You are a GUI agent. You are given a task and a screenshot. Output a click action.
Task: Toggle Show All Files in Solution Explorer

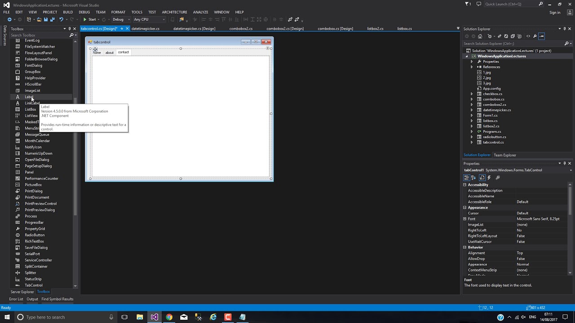coord(519,36)
